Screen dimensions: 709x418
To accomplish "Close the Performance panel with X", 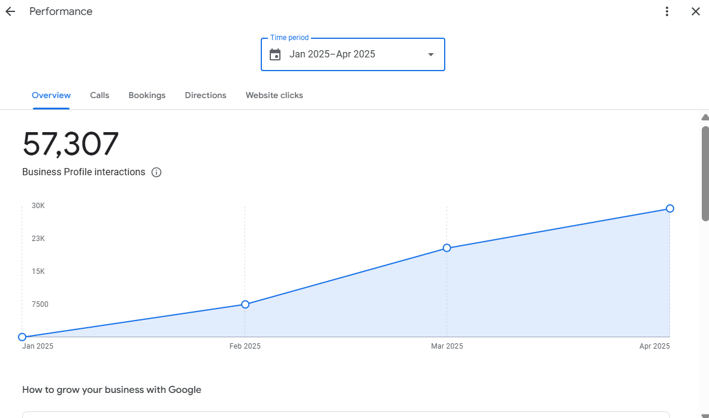I will [695, 12].
